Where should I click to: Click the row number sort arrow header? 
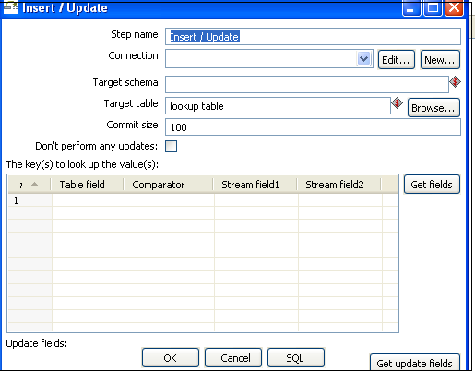[30, 185]
